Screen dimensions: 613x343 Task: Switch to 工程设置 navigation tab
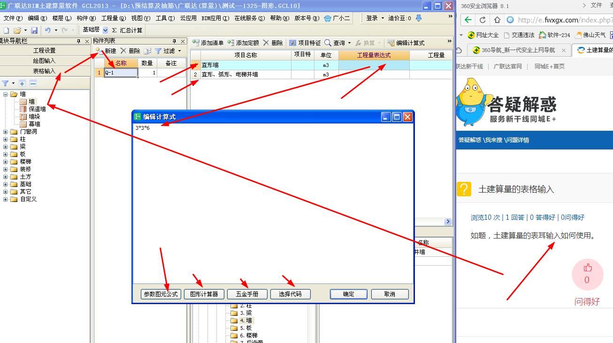45,50
